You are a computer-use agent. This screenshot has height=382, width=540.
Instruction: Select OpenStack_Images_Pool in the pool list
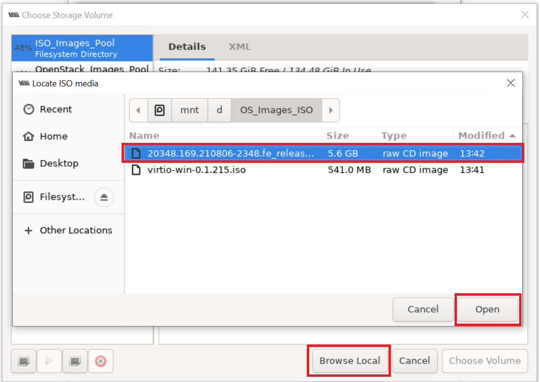click(x=82, y=67)
